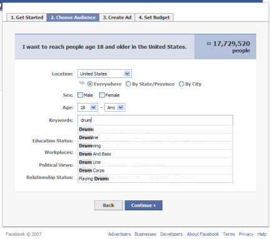Screen dimensions: 270x239
Task: Open the Get Started tab
Action: pos(27,17)
